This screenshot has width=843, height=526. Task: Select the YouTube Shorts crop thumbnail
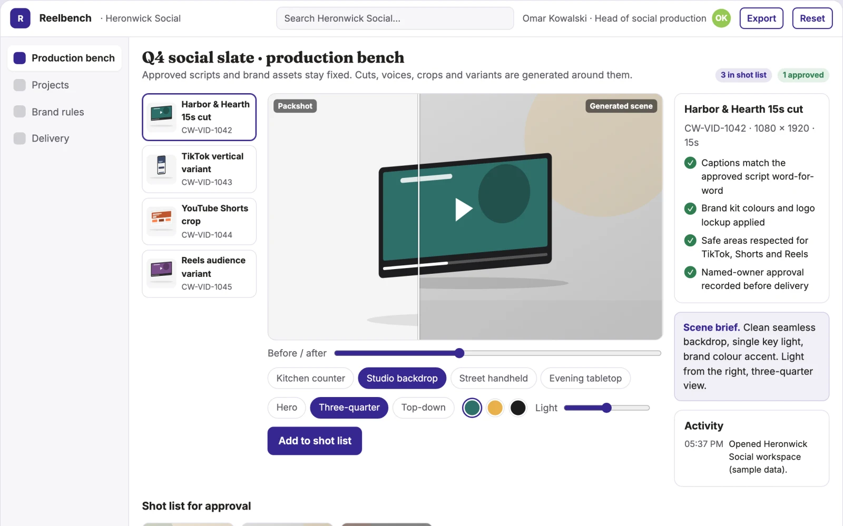pyautogui.click(x=161, y=221)
